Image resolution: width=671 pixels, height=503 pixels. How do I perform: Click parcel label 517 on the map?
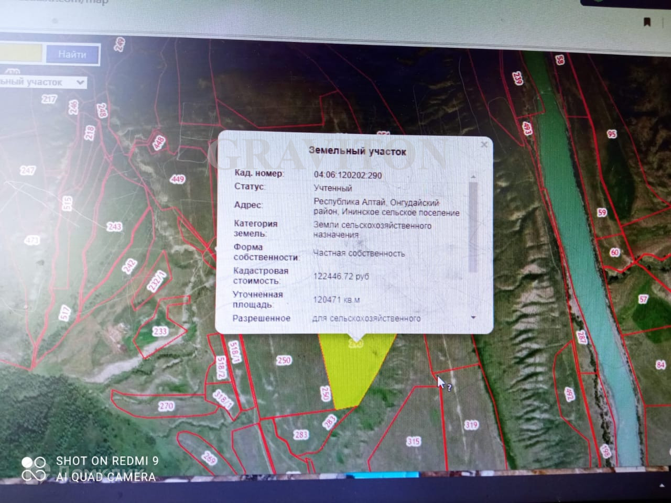tap(64, 313)
